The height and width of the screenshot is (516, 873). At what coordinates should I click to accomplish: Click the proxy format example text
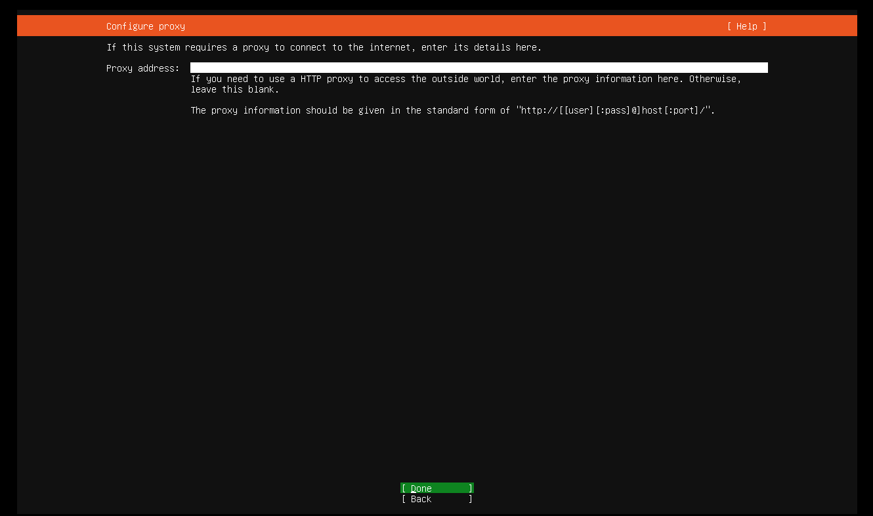(x=453, y=110)
